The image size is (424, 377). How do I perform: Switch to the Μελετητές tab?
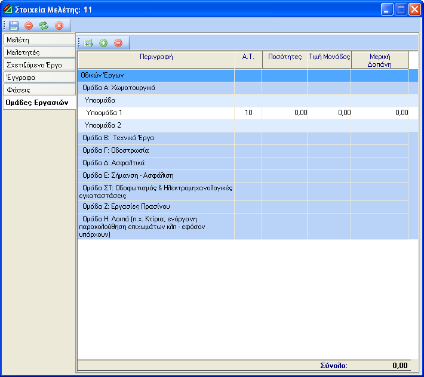pyautogui.click(x=39, y=52)
